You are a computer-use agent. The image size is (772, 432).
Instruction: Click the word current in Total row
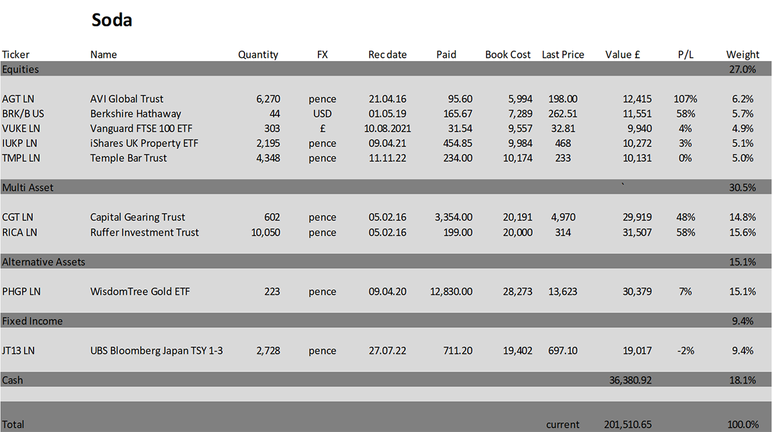coord(563,424)
